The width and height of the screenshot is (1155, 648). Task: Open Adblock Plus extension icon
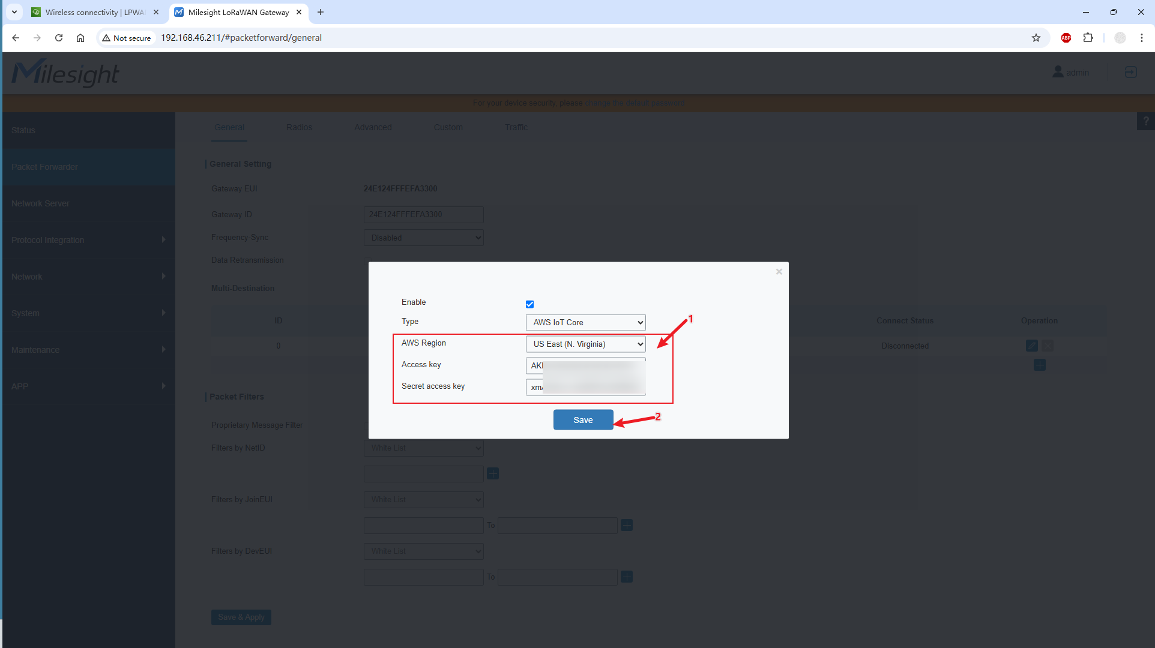pyautogui.click(x=1066, y=38)
